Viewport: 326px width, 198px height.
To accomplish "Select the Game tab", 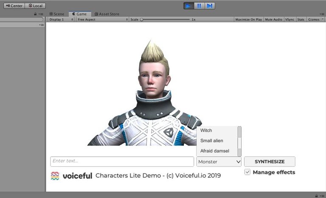I will tap(80, 14).
